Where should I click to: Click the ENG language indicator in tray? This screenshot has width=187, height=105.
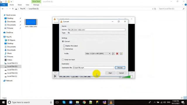(x=169, y=102)
